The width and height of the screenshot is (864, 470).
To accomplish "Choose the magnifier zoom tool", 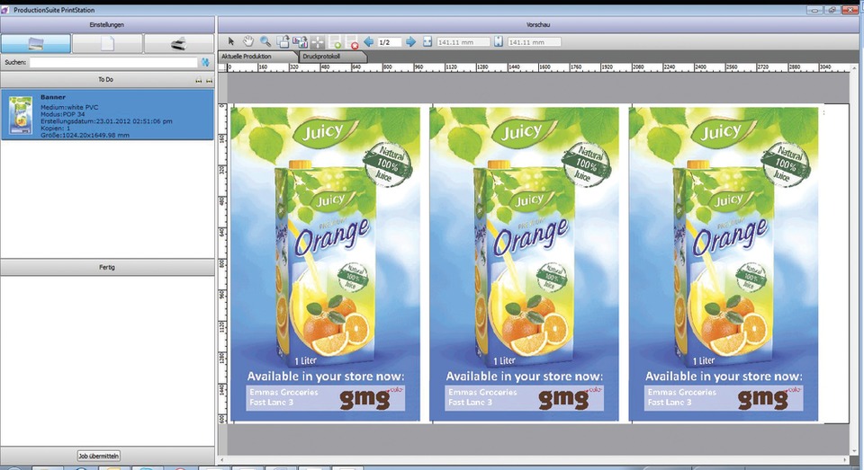I will (x=265, y=41).
